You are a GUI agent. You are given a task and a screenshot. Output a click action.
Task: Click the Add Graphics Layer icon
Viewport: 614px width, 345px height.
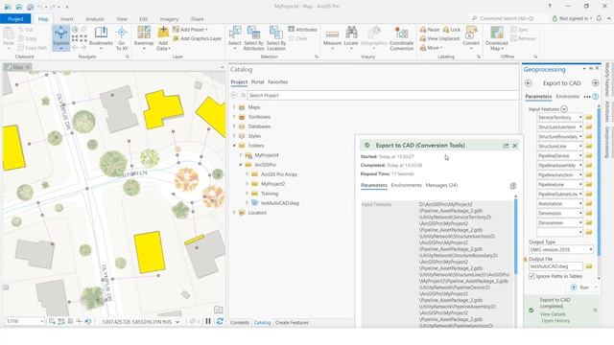176,38
